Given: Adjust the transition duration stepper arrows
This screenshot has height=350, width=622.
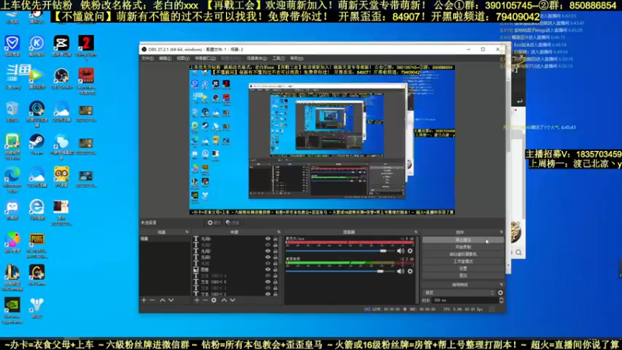Looking at the screenshot, I should click(x=501, y=300).
